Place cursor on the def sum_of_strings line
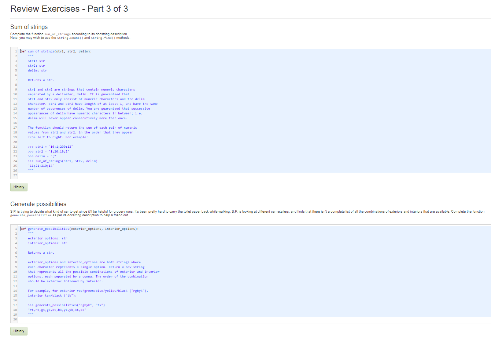Screen dimensions: 491x338 (x=55, y=51)
